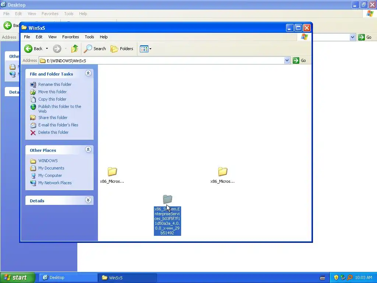
Task: Open My Computer in Other Places
Action: click(50, 175)
